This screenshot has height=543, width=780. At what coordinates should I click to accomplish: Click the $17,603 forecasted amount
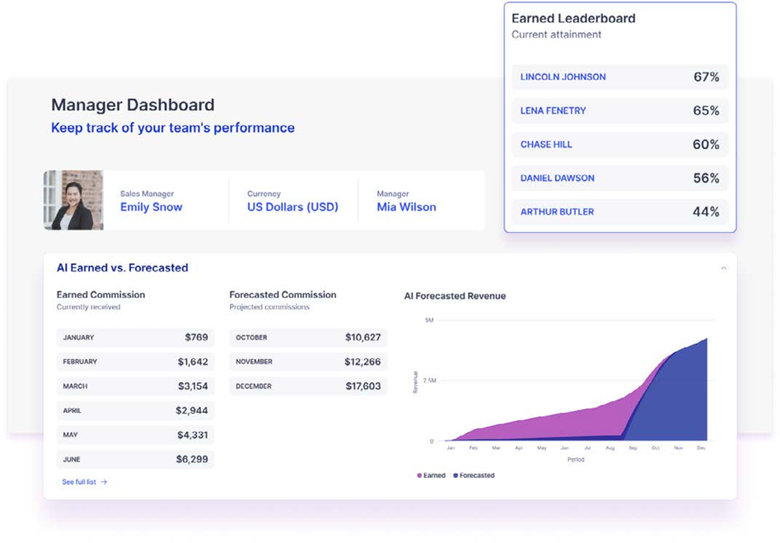[x=363, y=386]
